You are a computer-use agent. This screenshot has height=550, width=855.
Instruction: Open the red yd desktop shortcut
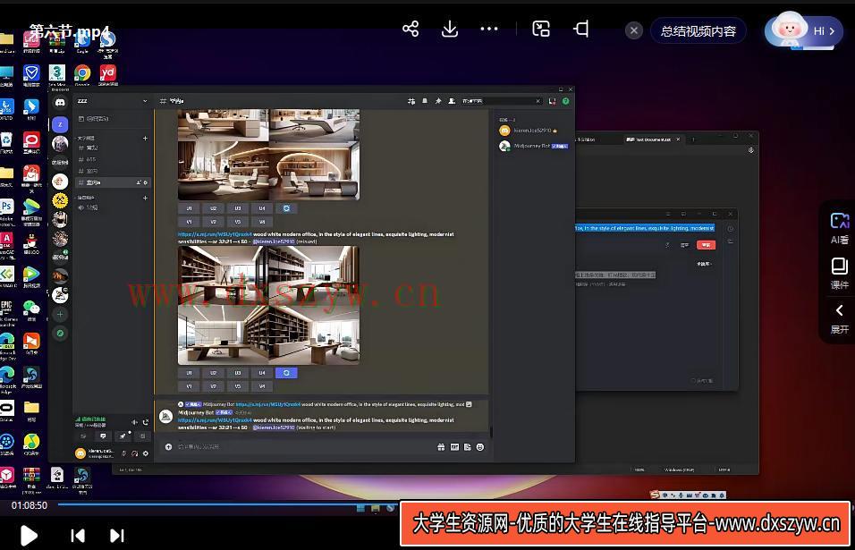pos(108,74)
